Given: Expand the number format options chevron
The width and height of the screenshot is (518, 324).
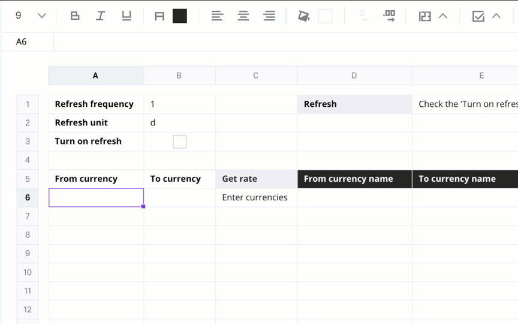Looking at the screenshot, I should coord(442,16).
